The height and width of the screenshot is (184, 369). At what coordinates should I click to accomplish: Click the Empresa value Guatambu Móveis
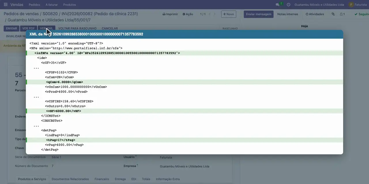(184, 166)
